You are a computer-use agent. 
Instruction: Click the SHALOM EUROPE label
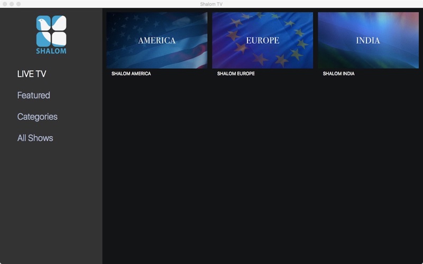(236, 73)
